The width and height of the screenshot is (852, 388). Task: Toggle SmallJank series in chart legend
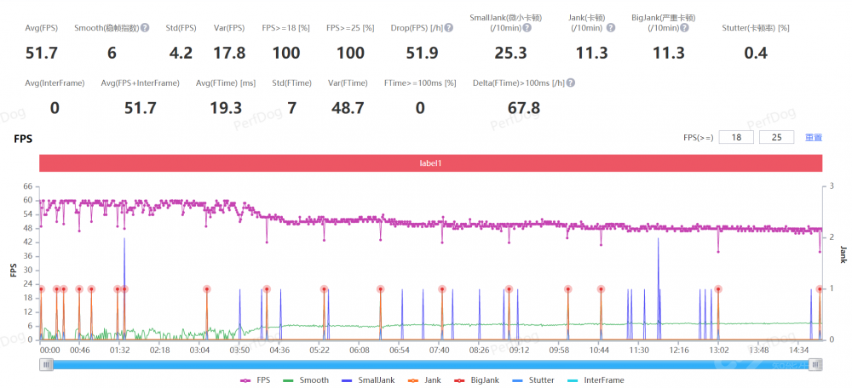[x=366, y=380]
